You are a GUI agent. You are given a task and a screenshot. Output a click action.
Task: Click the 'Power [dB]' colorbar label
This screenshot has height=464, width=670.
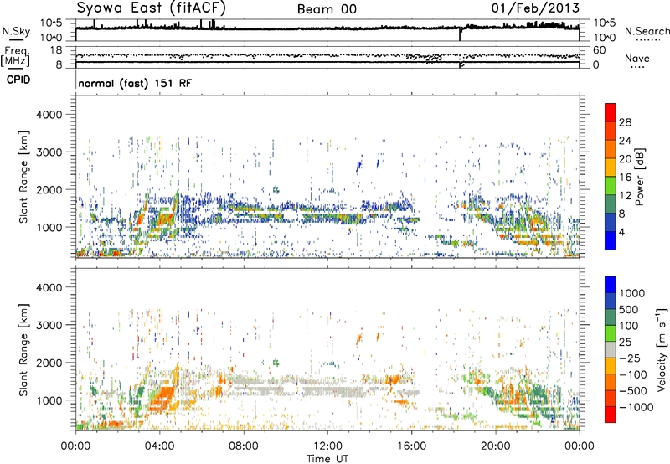[x=639, y=177]
